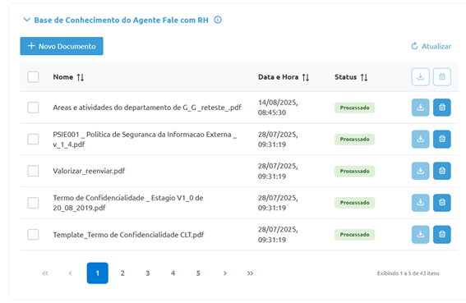Click the Novo Documento button
This screenshot has width=466, height=303.
tap(62, 46)
